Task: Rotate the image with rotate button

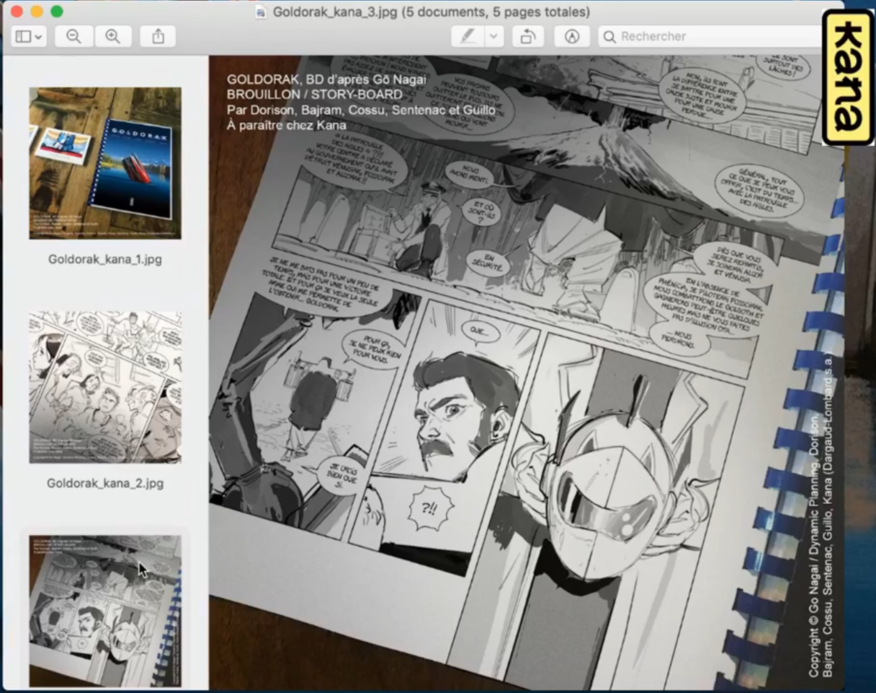Action: pyautogui.click(x=528, y=36)
